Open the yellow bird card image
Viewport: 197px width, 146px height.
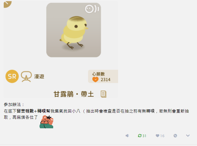pyautogui.click(x=73, y=30)
